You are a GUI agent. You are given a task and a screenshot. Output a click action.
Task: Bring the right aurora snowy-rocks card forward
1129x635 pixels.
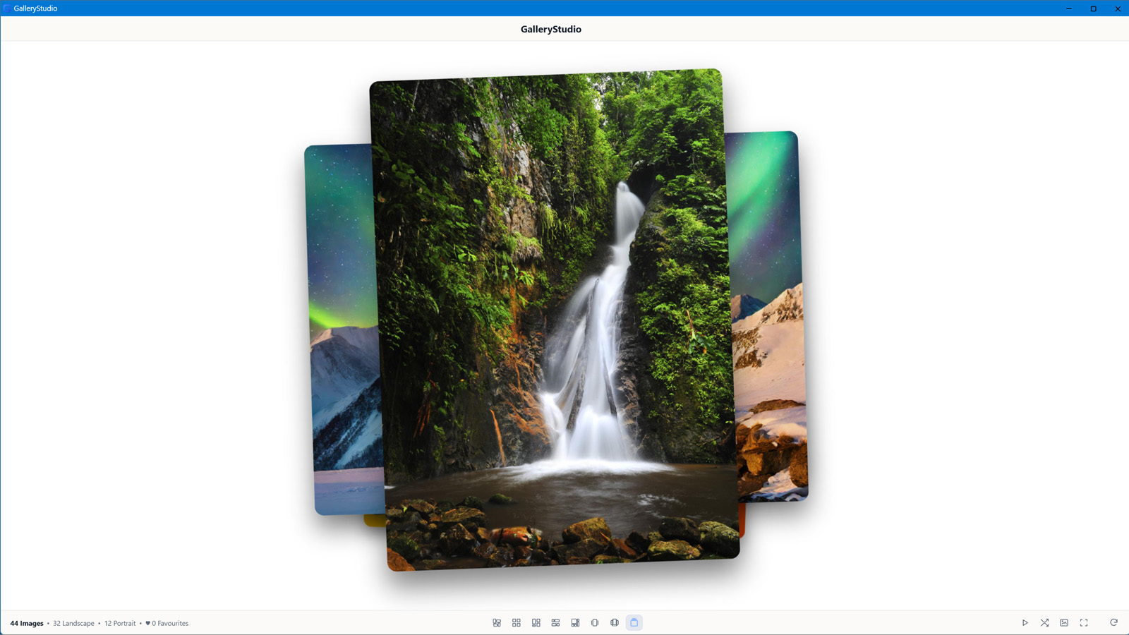[x=768, y=316]
